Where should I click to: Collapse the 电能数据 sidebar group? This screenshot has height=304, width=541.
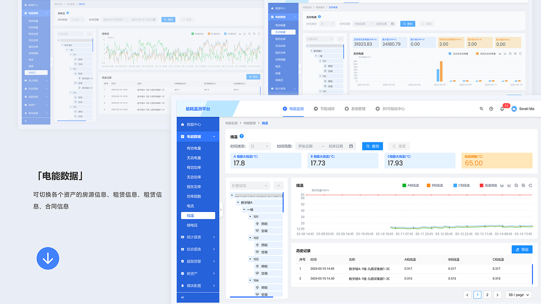click(198, 136)
